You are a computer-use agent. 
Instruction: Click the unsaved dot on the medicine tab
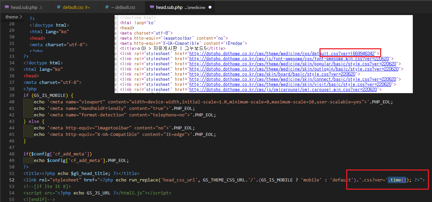210,7
